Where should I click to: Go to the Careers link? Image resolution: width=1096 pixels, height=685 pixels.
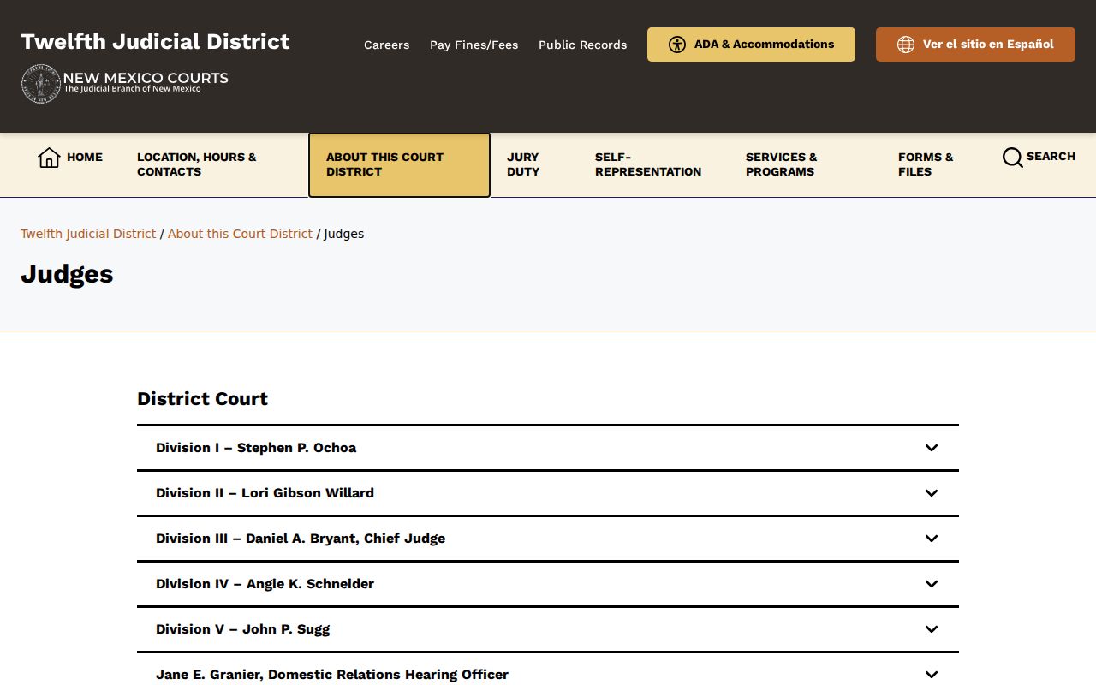point(386,45)
